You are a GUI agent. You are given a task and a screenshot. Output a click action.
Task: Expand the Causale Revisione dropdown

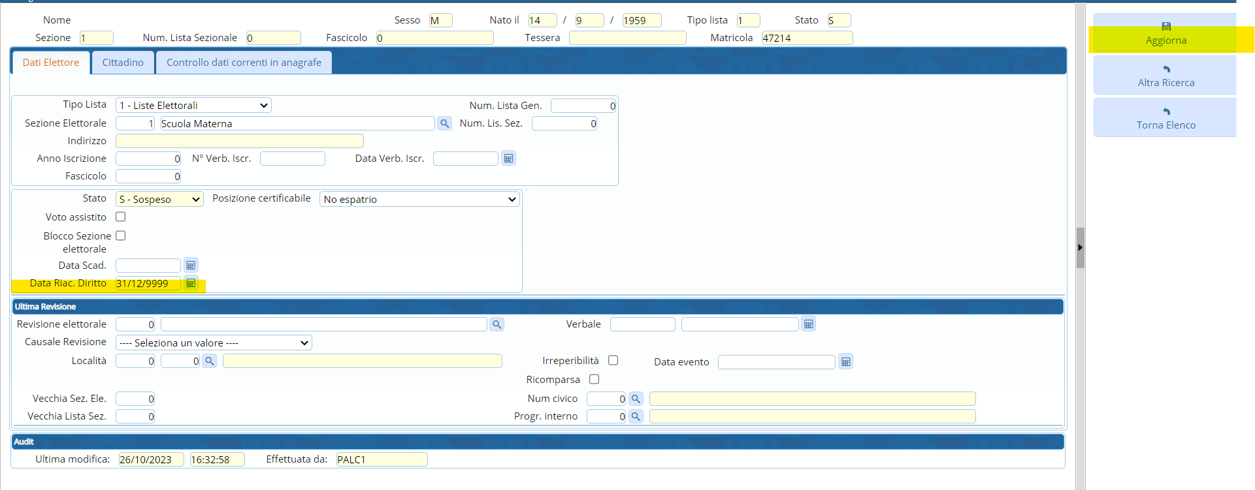pyautogui.click(x=214, y=343)
